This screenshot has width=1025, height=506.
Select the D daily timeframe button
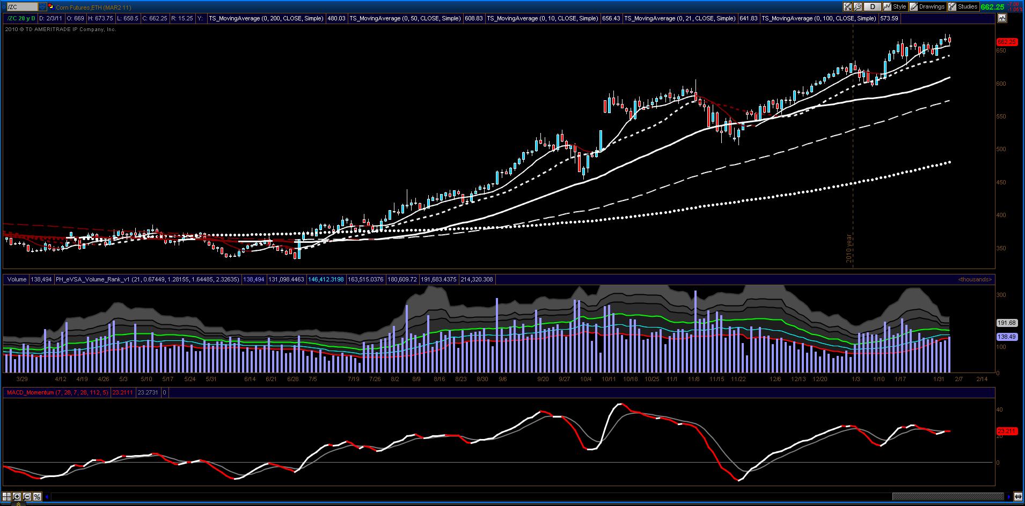coord(873,7)
